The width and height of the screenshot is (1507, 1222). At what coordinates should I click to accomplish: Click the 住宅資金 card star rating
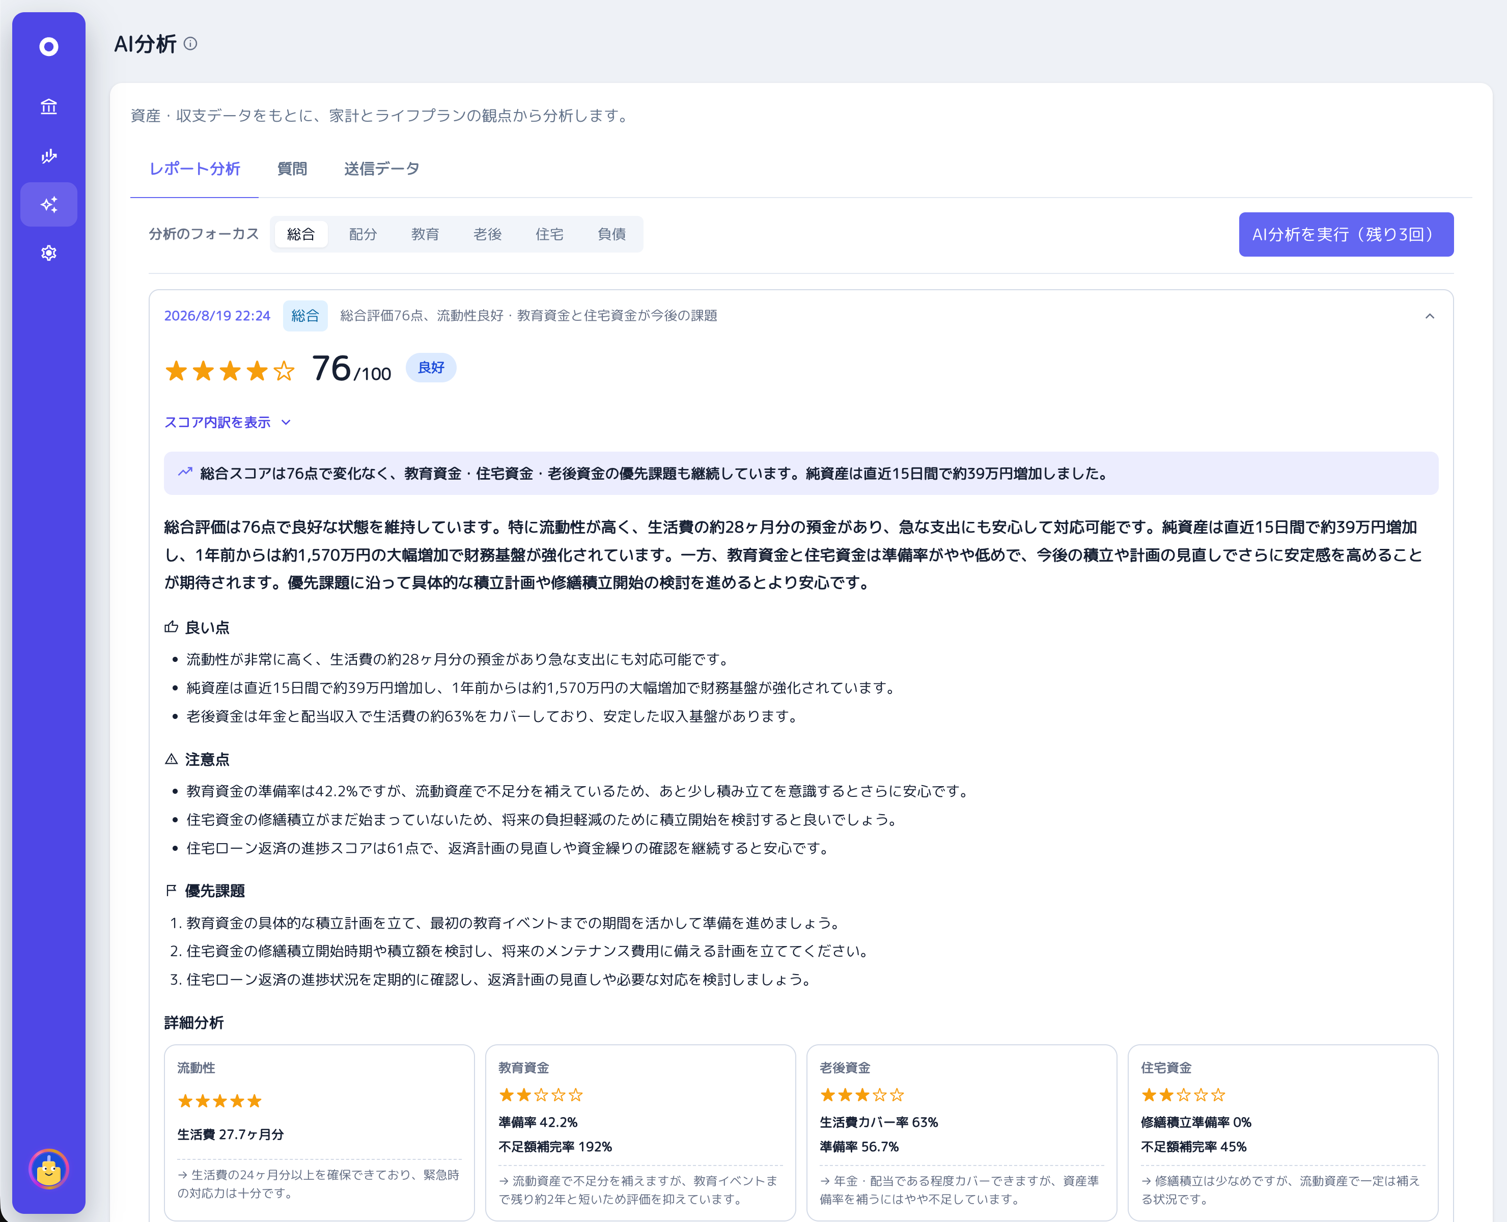(x=1183, y=1095)
